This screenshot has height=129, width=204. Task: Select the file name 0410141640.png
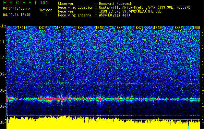tap(17, 8)
